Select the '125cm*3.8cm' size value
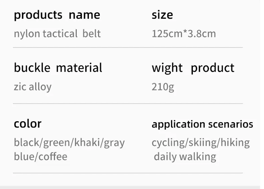 [x=184, y=33]
